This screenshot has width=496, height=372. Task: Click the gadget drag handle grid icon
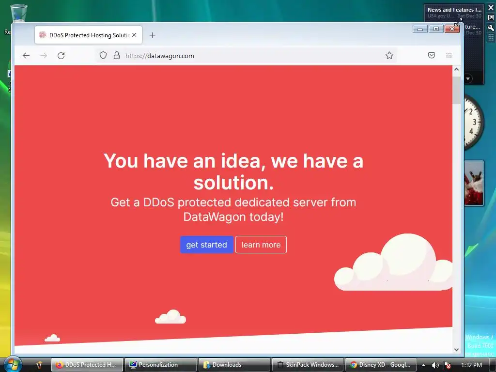[x=491, y=37]
